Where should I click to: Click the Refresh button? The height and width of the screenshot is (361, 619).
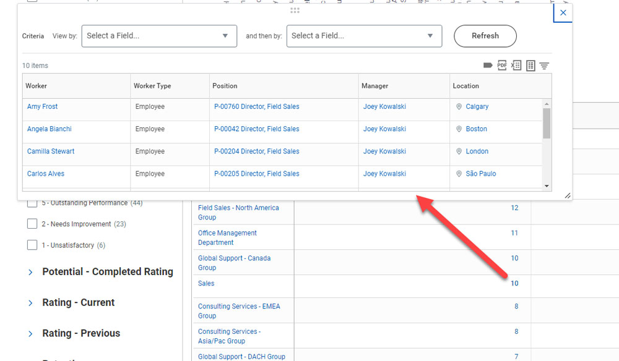tap(485, 36)
